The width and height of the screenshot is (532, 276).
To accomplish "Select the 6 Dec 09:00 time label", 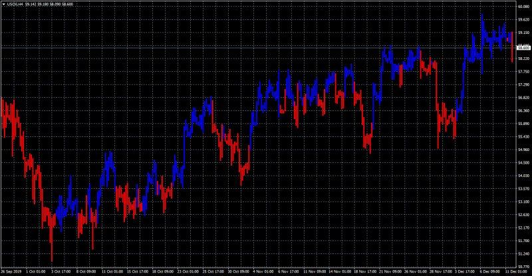I will click(490, 271).
